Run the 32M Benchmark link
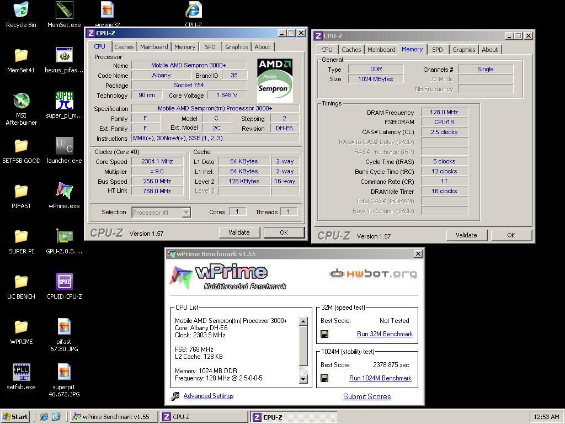Viewport: 565px width, 424px height. click(385, 334)
